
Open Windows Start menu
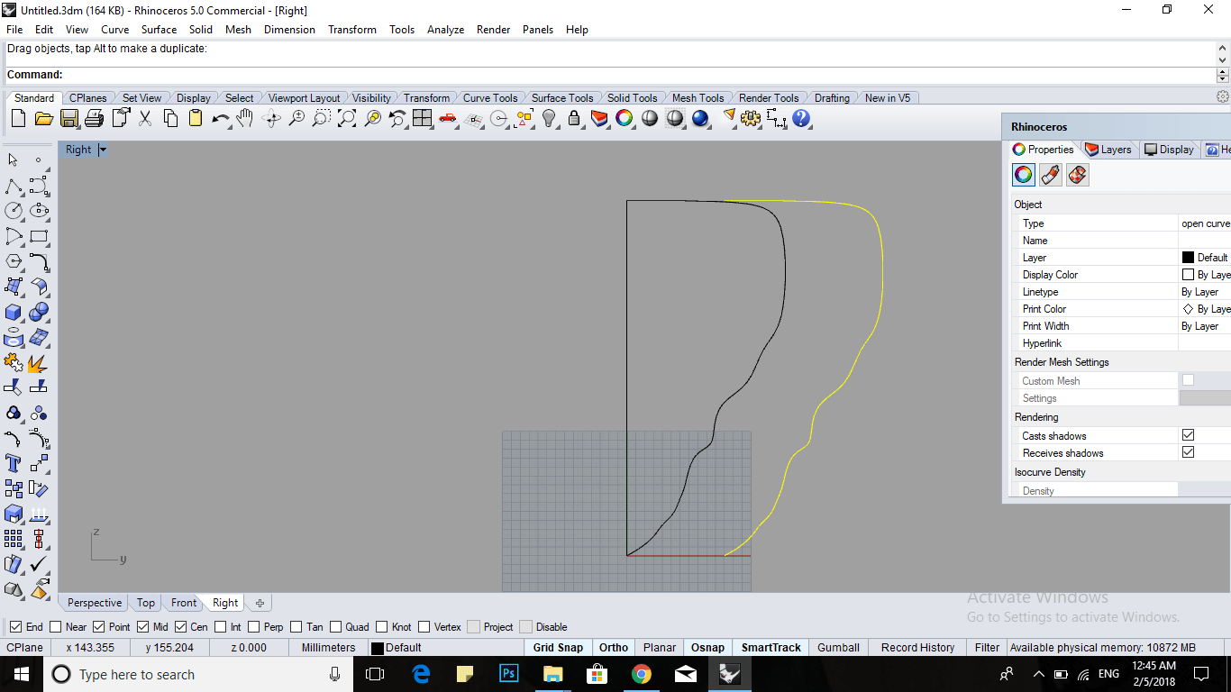coord(21,674)
